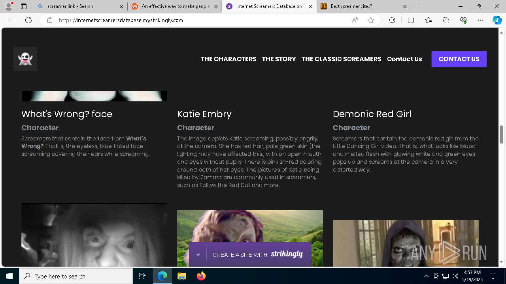This screenshot has height=284, width=506.
Task: Open the notifications center icon
Action: tap(493, 276)
